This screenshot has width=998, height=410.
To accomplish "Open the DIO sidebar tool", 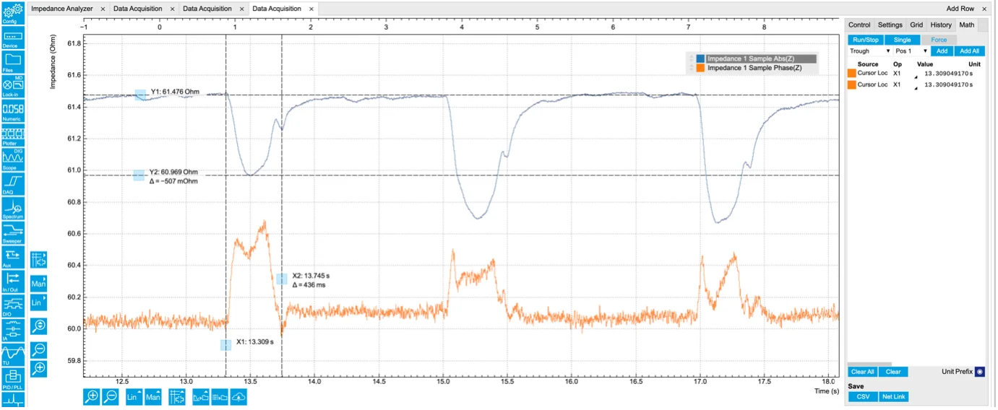I will click(x=13, y=306).
